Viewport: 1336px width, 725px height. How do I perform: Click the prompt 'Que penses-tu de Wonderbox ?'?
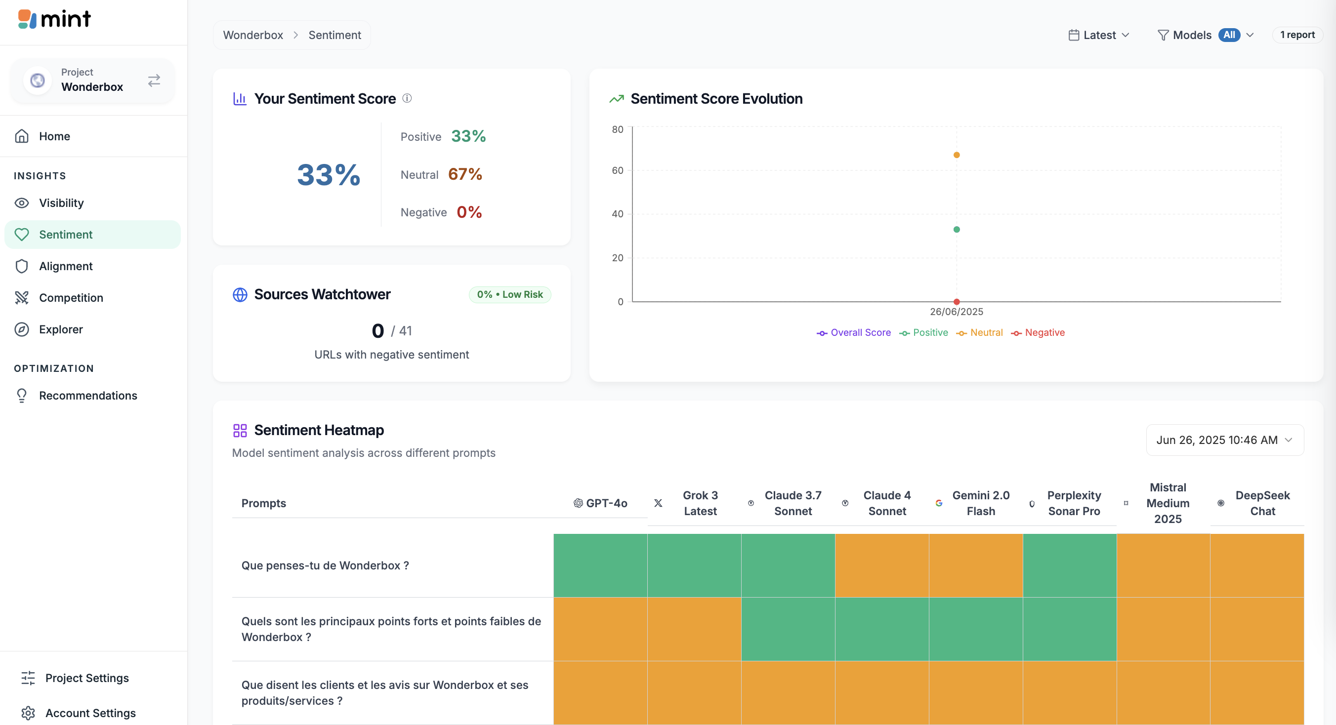click(x=325, y=565)
